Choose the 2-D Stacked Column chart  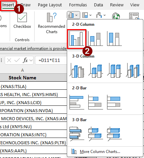(x=96, y=38)
